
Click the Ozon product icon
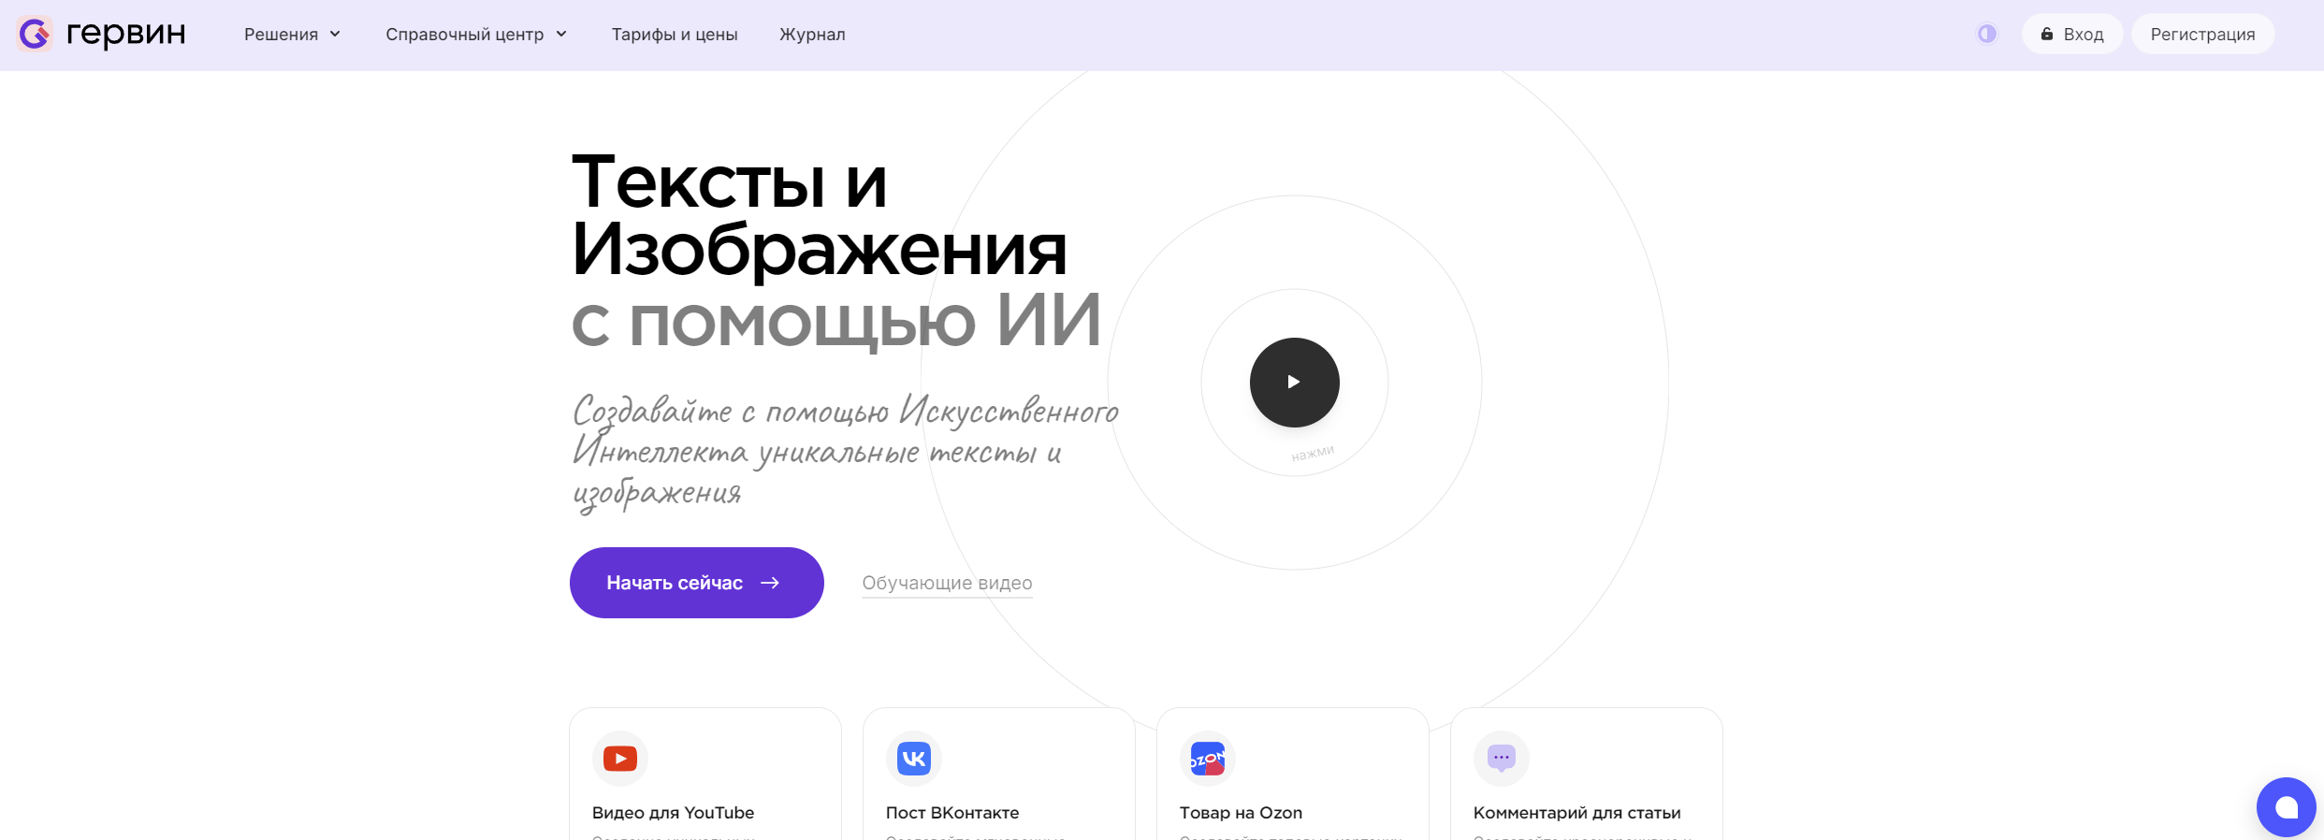tap(1207, 759)
